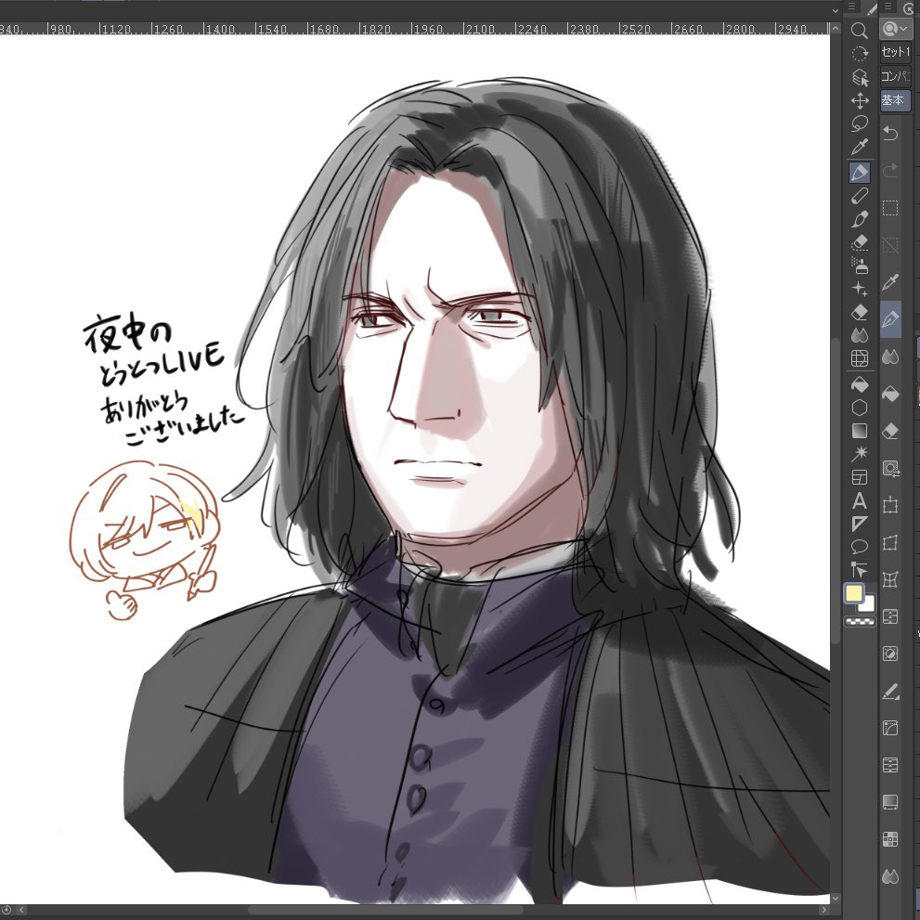Switch to the 基本 set tab
920x920 pixels.
click(895, 100)
